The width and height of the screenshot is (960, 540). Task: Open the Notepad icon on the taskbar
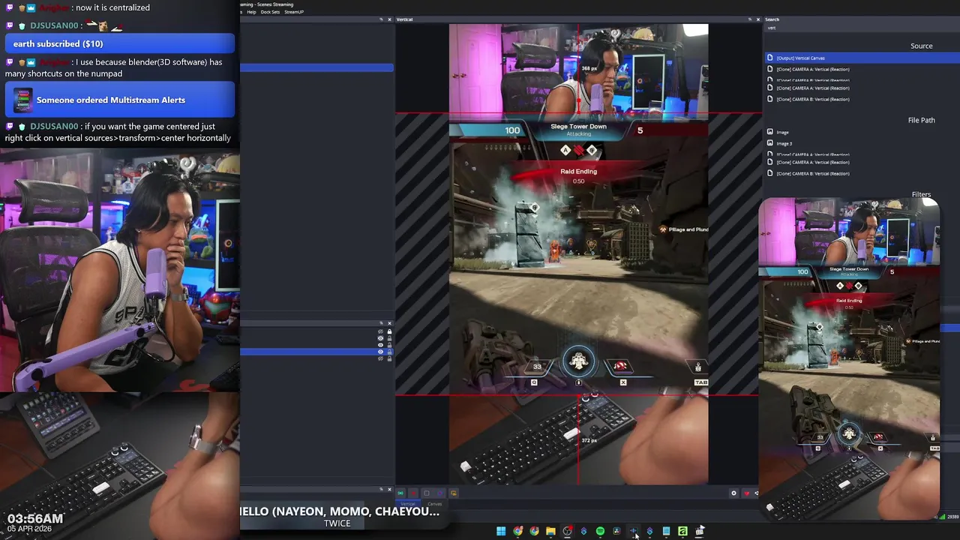(x=666, y=531)
